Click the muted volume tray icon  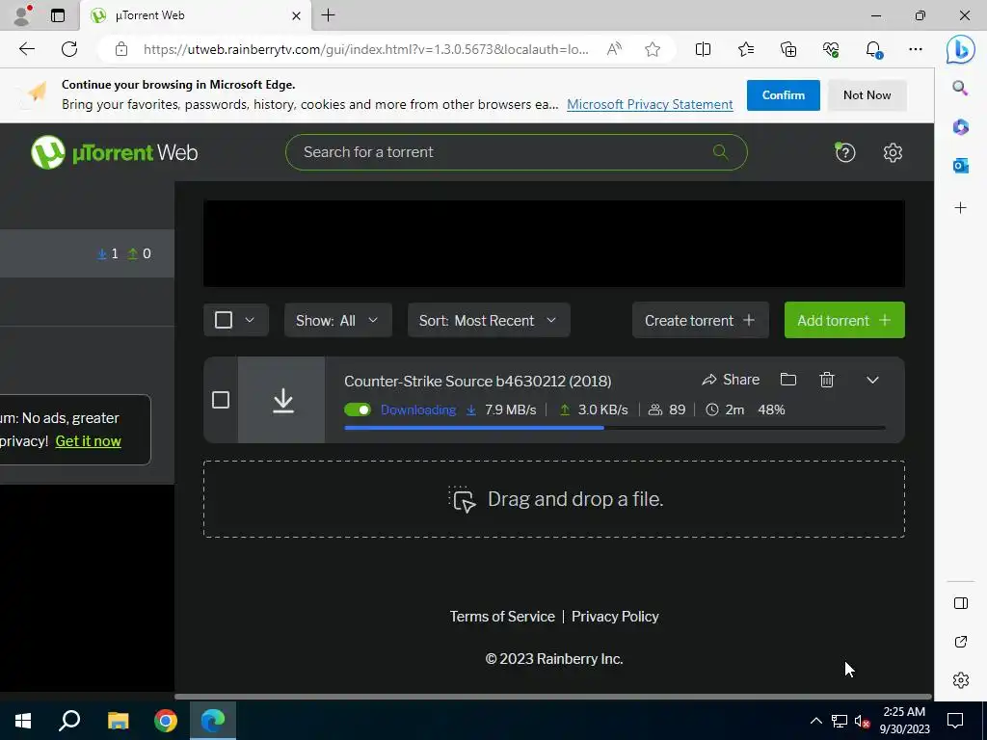tap(863, 721)
